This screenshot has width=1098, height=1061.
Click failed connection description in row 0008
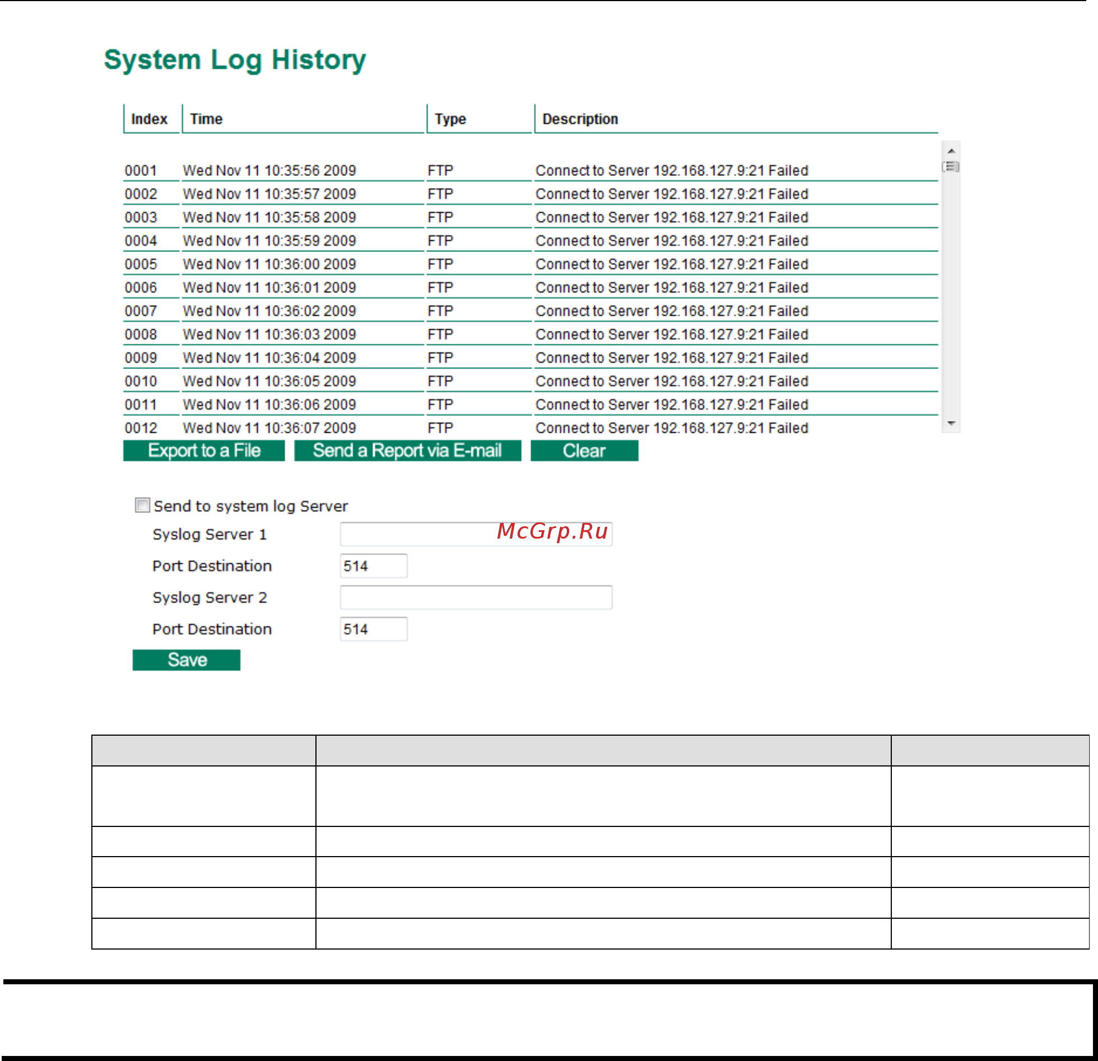672,335
